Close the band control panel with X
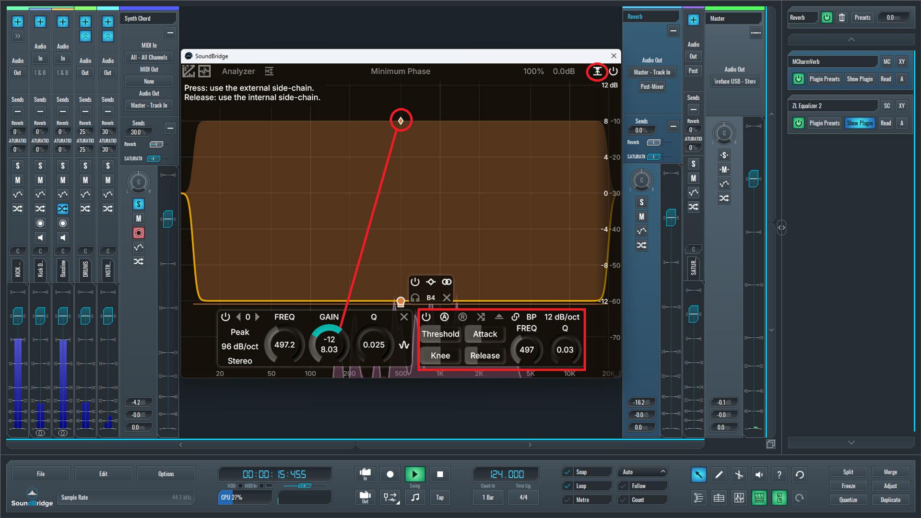 pos(404,317)
